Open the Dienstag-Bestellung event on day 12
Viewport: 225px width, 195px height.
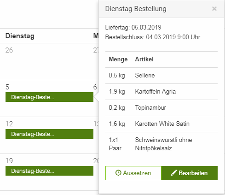[49, 134]
